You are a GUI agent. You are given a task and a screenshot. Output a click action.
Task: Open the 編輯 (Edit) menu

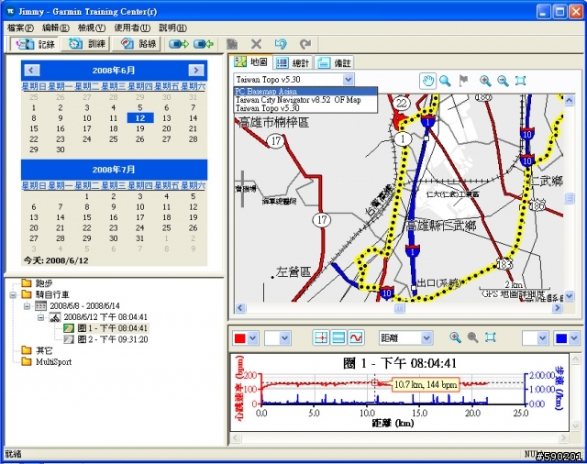(x=56, y=28)
